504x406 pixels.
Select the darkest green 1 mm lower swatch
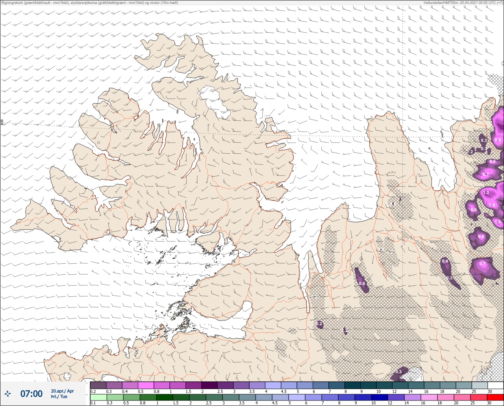[x=164, y=397]
